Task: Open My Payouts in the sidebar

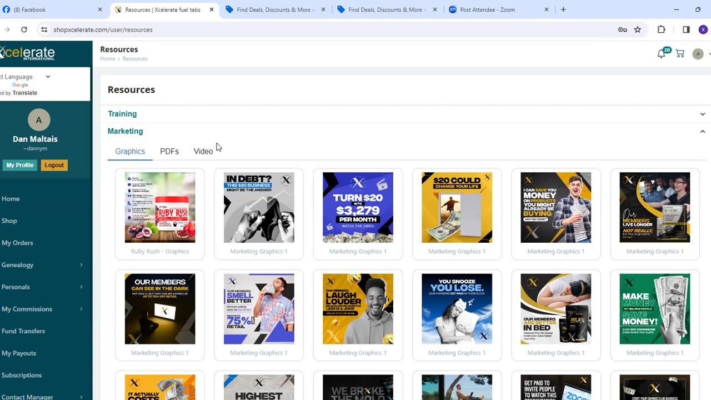Action: (19, 353)
